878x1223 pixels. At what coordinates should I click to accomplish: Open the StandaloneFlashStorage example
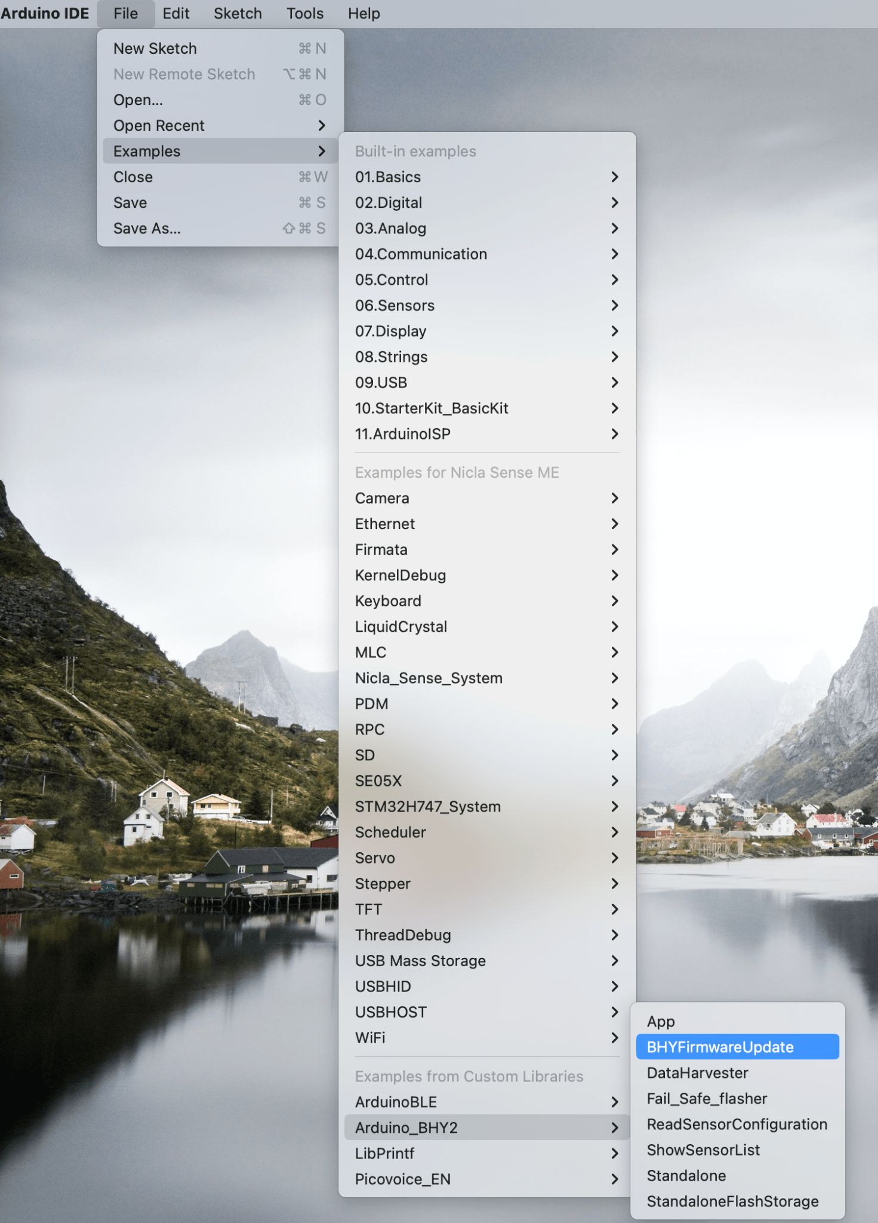click(x=737, y=1201)
